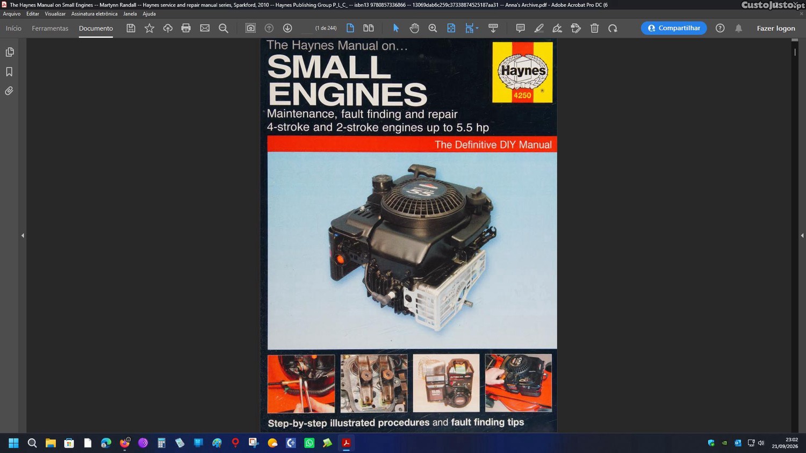This screenshot has width=806, height=453.
Task: Open the Visualizar menu
Action: (x=55, y=14)
